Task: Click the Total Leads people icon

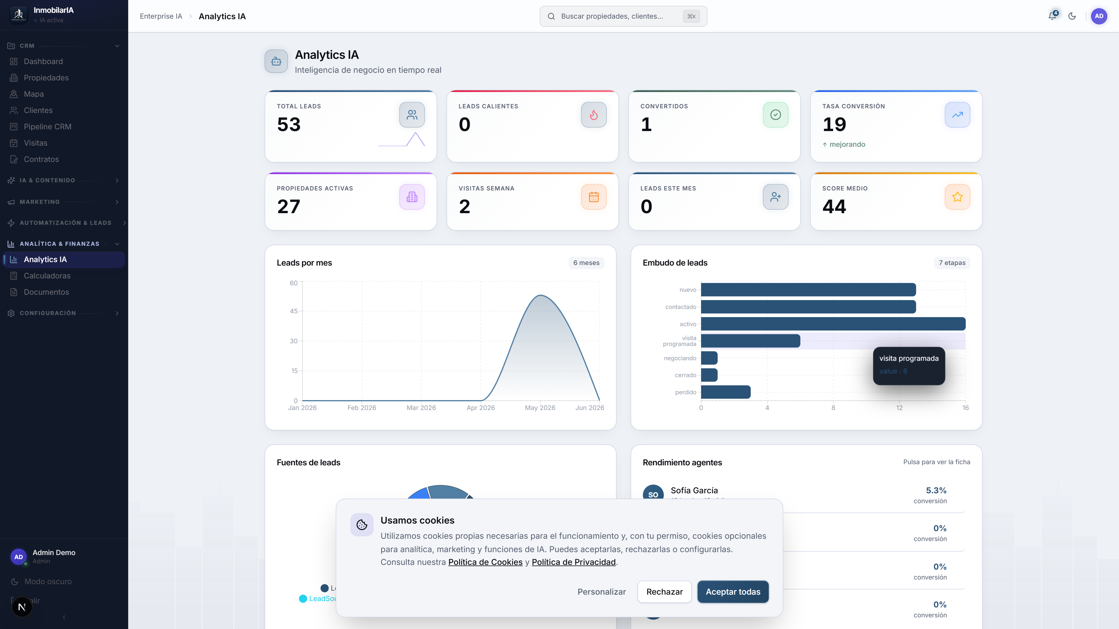Action: click(412, 115)
